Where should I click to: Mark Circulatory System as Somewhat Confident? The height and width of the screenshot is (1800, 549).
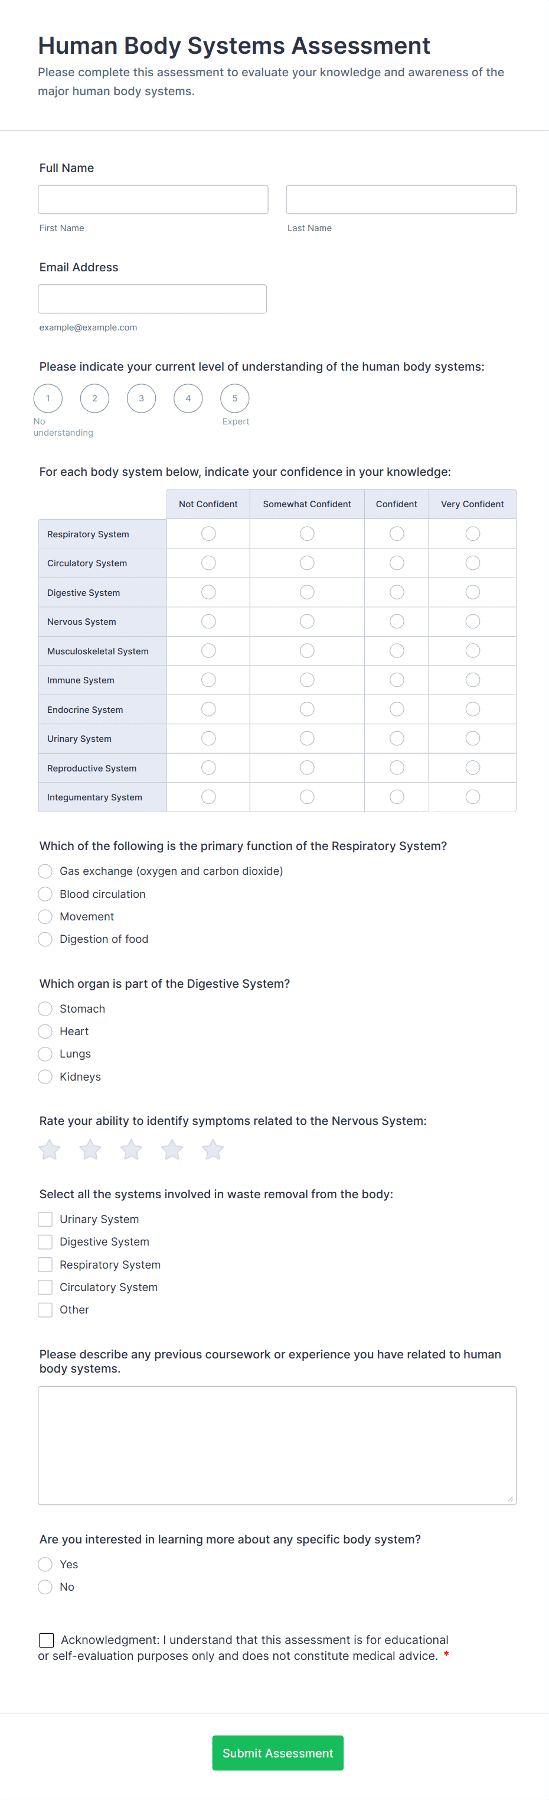[x=306, y=563]
